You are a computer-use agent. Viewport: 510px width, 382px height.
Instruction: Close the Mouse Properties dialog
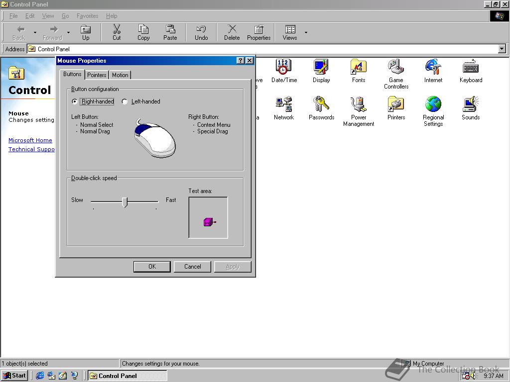coord(250,60)
